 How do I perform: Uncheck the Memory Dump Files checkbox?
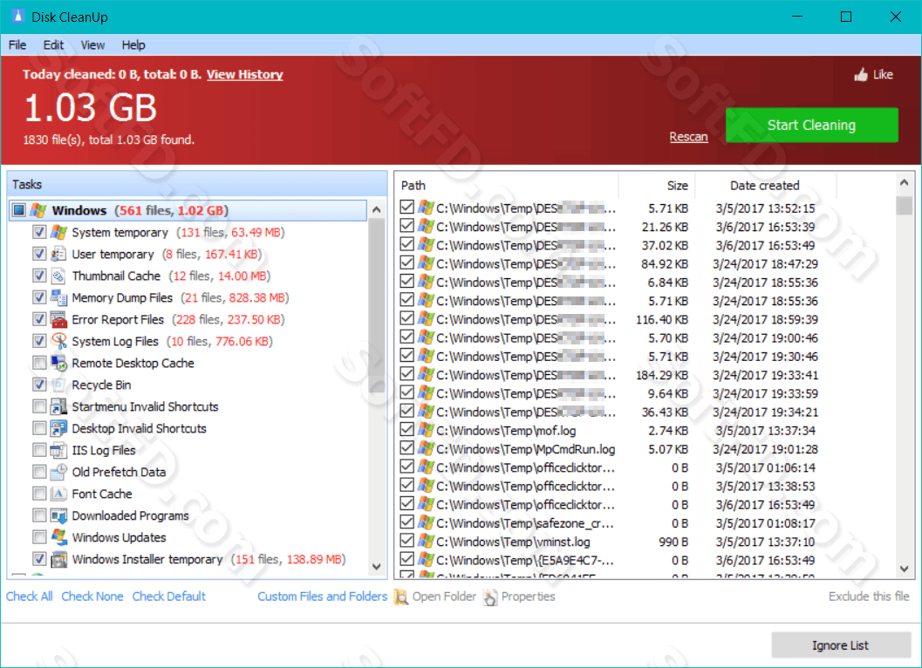[38, 297]
